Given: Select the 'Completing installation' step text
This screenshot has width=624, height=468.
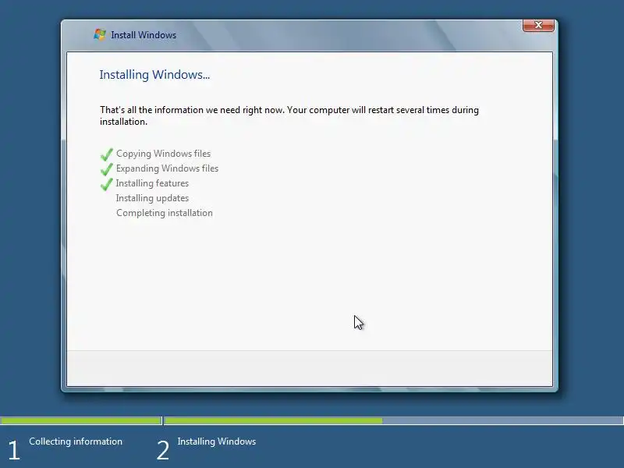Looking at the screenshot, I should [165, 212].
